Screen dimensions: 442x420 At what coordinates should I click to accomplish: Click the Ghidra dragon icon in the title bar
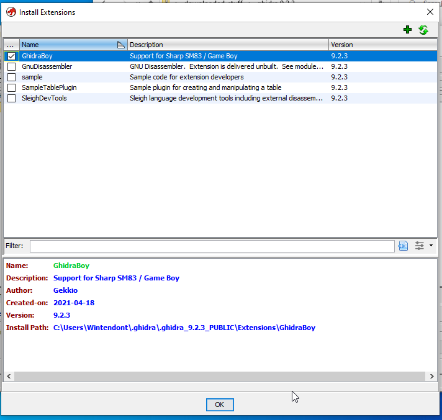coord(10,11)
